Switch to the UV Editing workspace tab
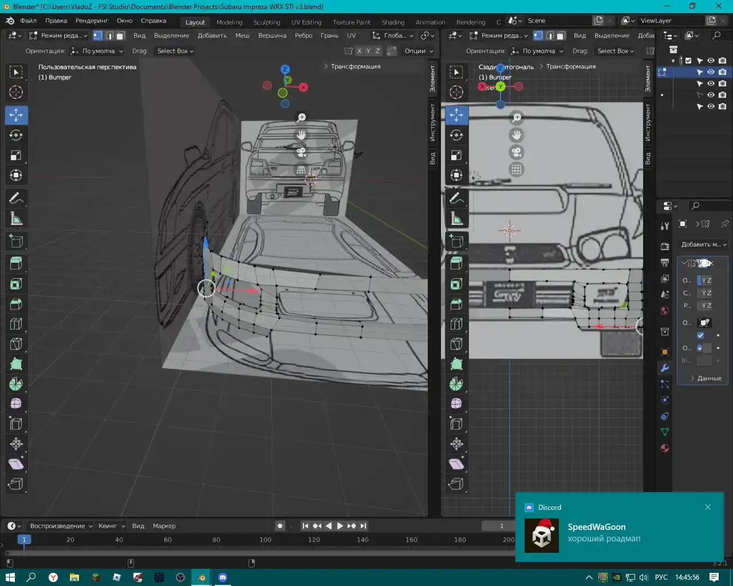The width and height of the screenshot is (733, 586). (306, 22)
